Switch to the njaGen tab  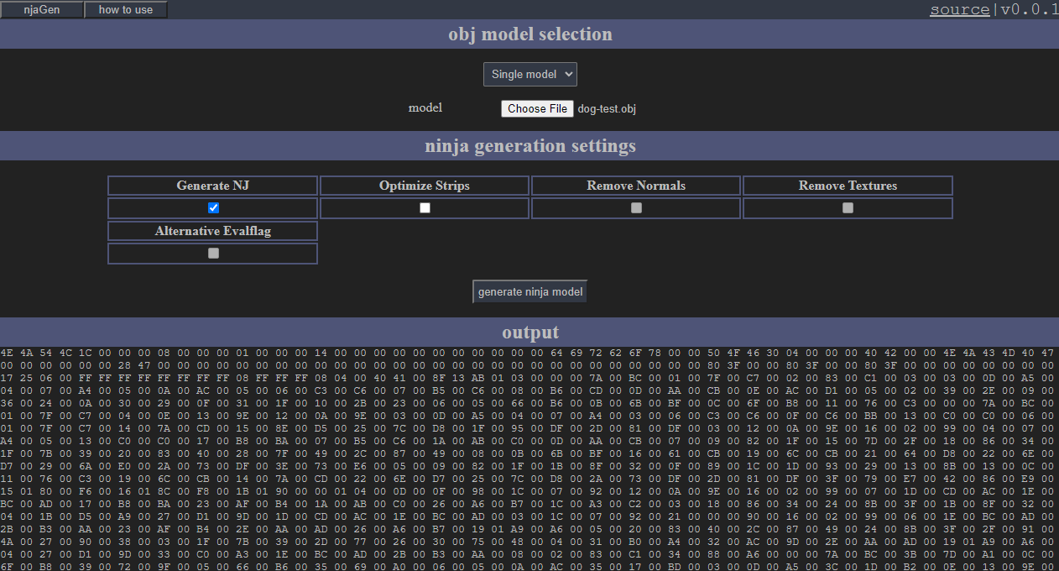coord(42,10)
